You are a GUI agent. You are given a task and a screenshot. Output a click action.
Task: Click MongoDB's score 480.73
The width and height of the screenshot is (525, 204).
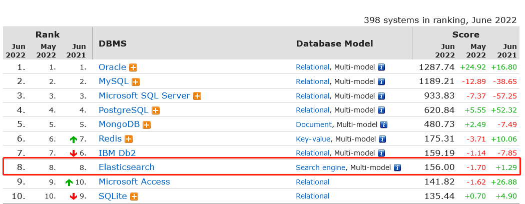pyautogui.click(x=439, y=124)
